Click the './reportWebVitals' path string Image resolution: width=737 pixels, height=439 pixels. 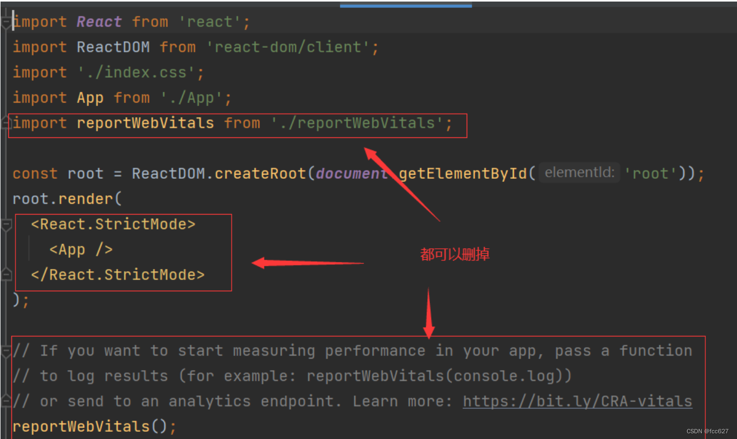[x=357, y=123]
